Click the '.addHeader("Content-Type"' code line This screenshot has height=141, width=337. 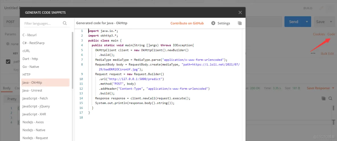tap(154, 89)
